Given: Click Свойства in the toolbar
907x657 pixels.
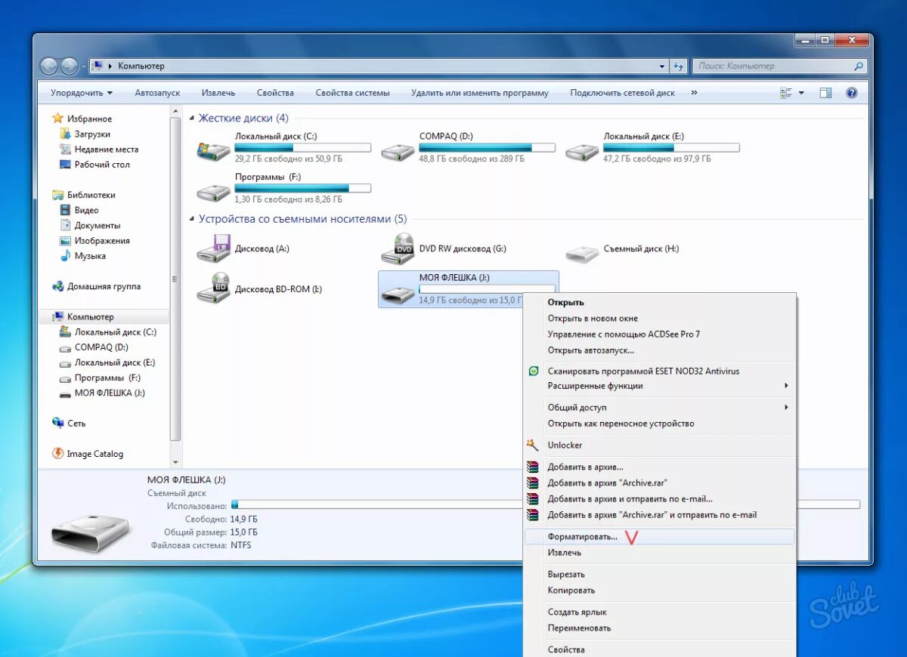Looking at the screenshot, I should [x=275, y=93].
